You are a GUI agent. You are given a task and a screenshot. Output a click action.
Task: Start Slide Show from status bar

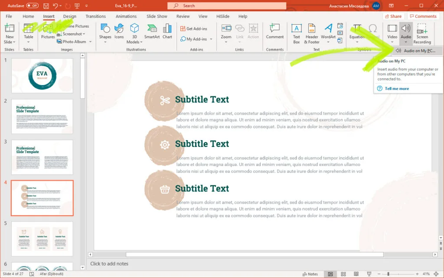coord(369,274)
